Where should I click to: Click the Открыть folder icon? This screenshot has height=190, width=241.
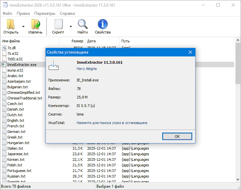(11, 25)
